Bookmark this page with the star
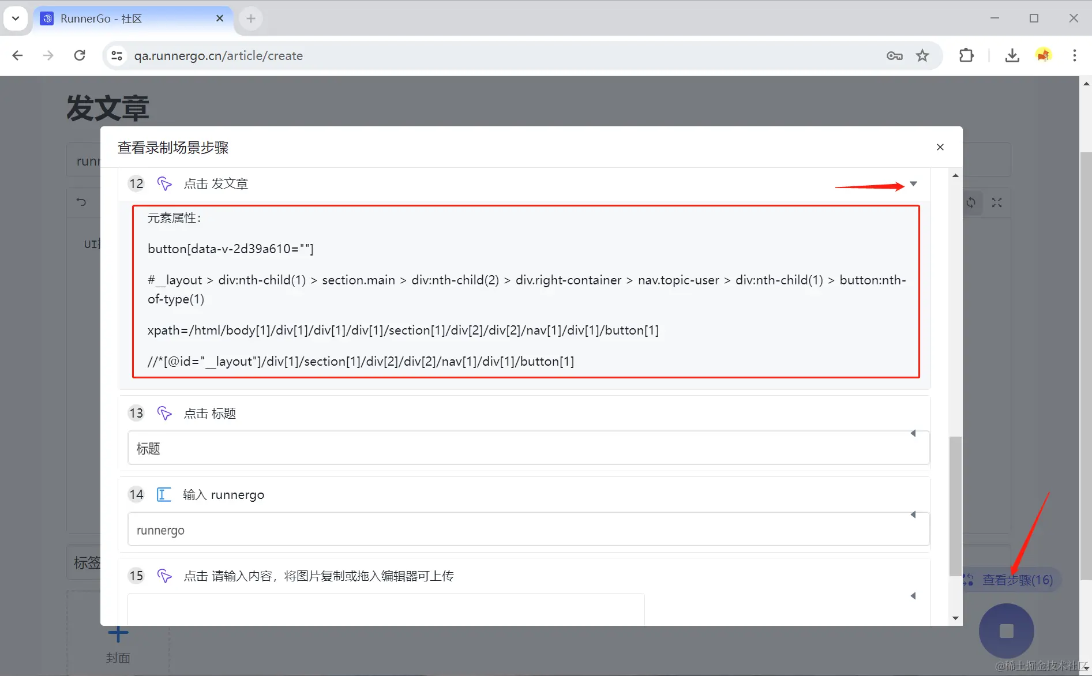1092x676 pixels. coord(922,56)
